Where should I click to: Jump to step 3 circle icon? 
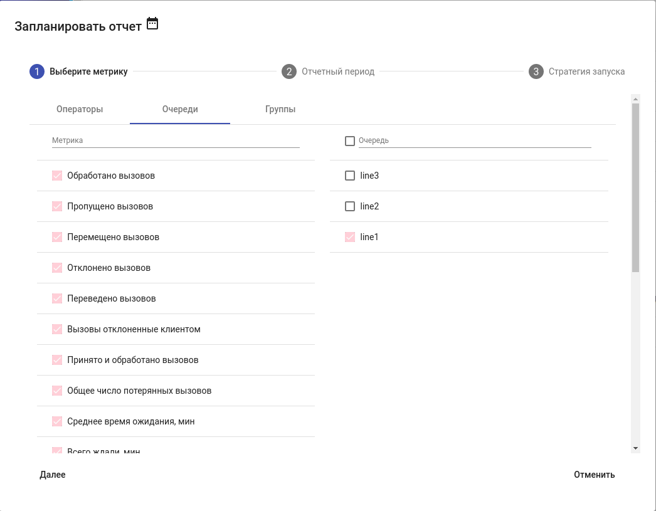tap(536, 71)
